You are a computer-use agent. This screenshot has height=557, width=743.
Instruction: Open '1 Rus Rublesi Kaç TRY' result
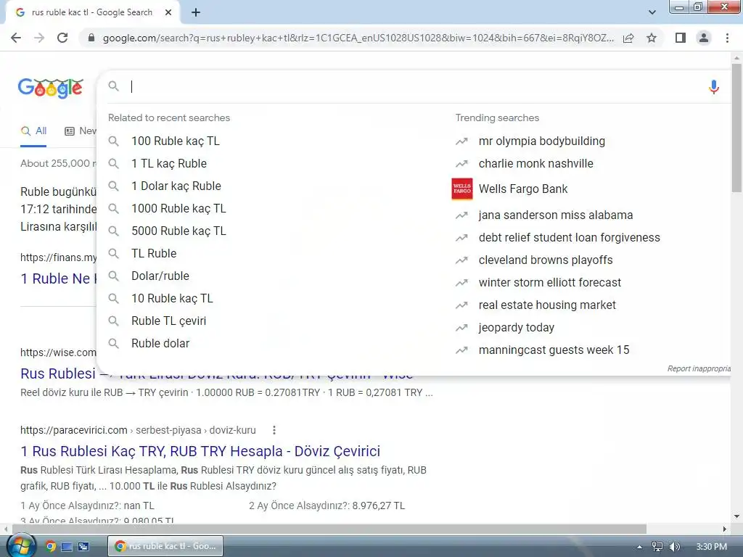(200, 451)
